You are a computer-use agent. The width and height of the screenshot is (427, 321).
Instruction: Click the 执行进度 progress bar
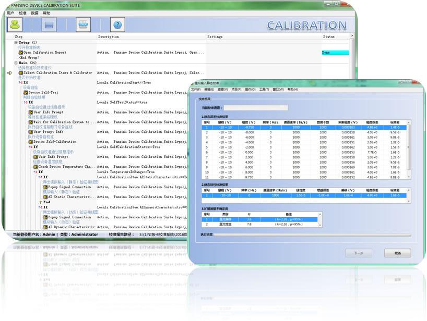click(313, 235)
